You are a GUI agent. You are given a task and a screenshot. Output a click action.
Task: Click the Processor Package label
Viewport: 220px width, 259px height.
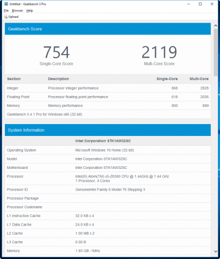[x=23, y=198]
